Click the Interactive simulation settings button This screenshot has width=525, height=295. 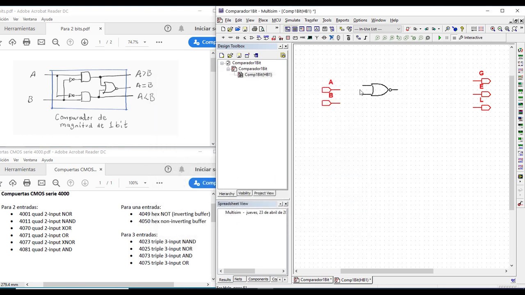pos(470,38)
